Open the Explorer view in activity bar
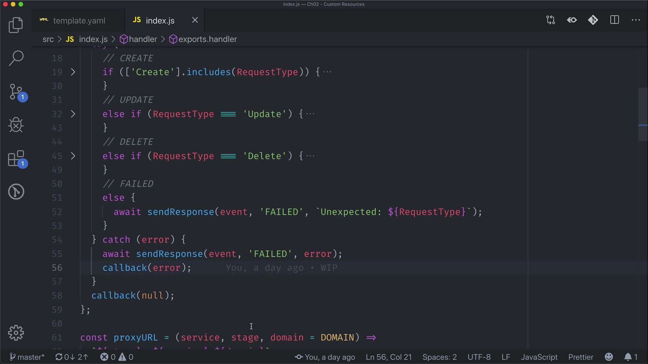 pos(16,25)
